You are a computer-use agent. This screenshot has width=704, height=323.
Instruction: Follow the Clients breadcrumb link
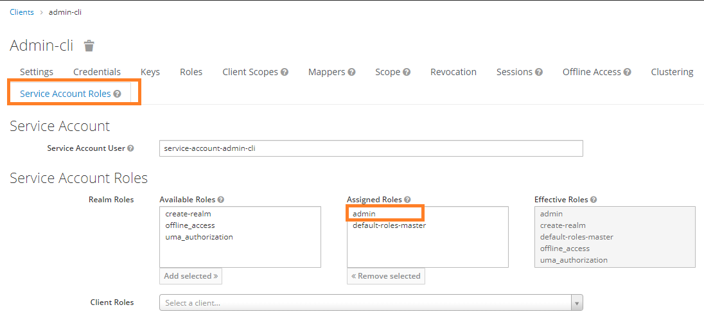tap(22, 12)
